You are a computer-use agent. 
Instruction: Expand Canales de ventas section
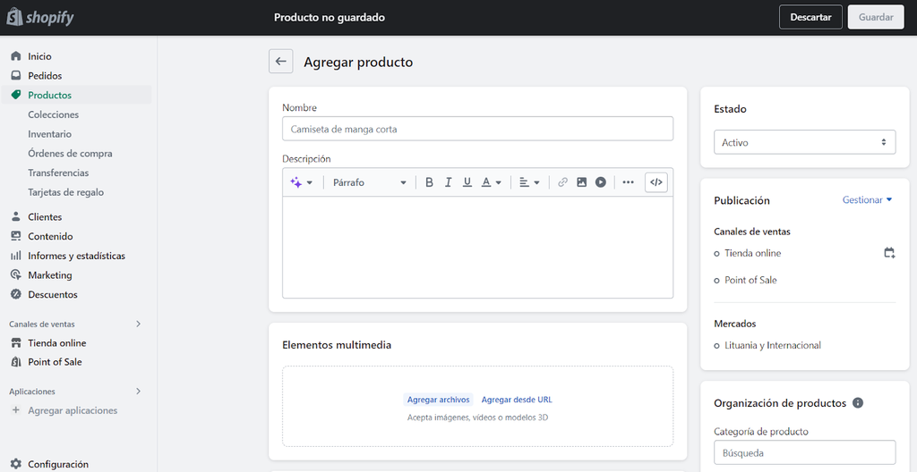click(138, 324)
